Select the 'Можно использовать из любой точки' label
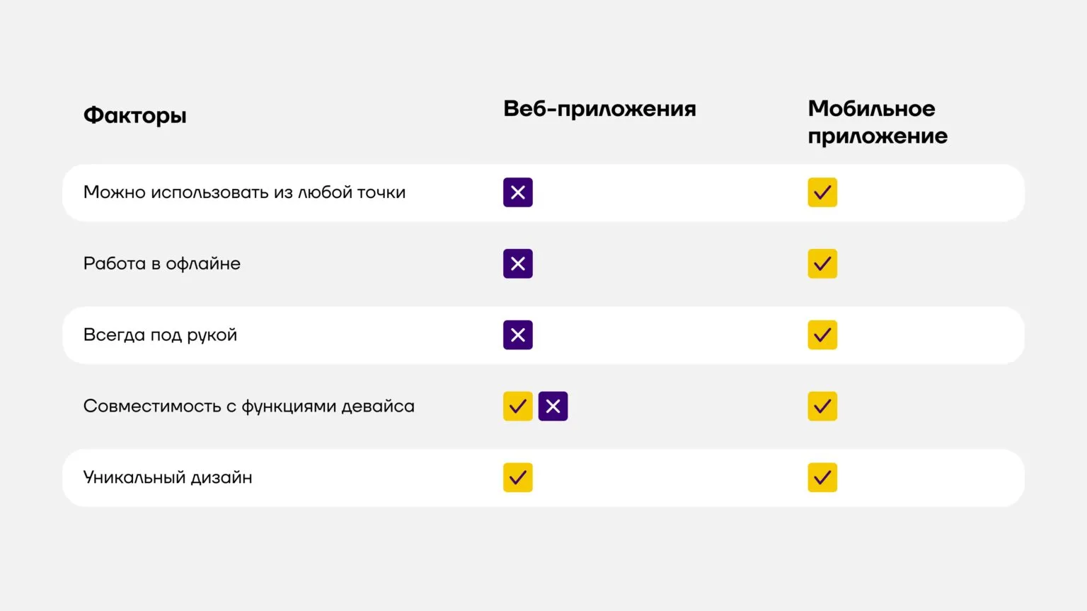 244,192
